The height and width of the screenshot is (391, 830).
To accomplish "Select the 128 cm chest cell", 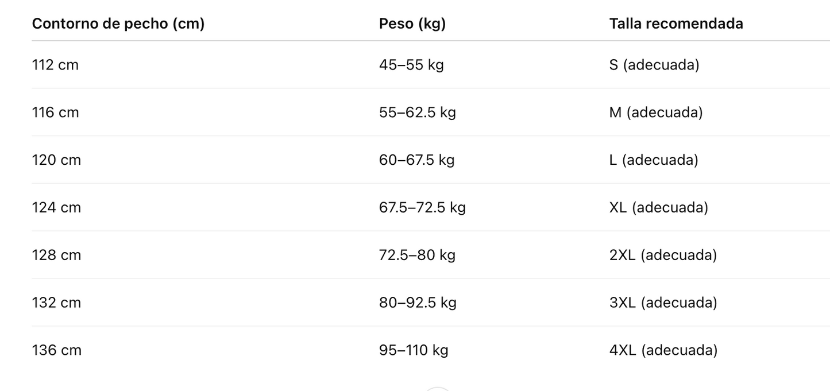I will [x=56, y=255].
